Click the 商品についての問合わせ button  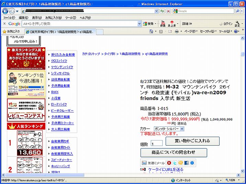pos(174,152)
